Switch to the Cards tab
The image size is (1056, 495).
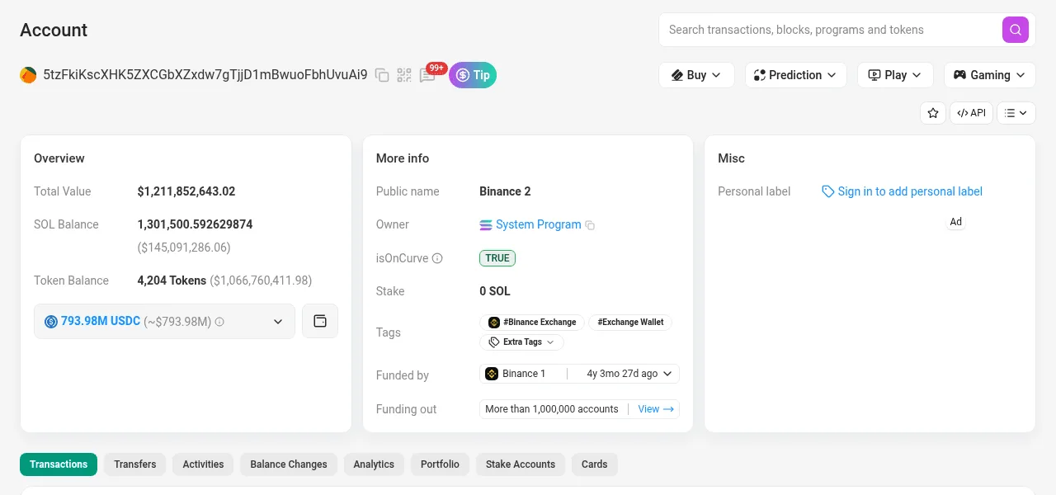pyautogui.click(x=594, y=464)
